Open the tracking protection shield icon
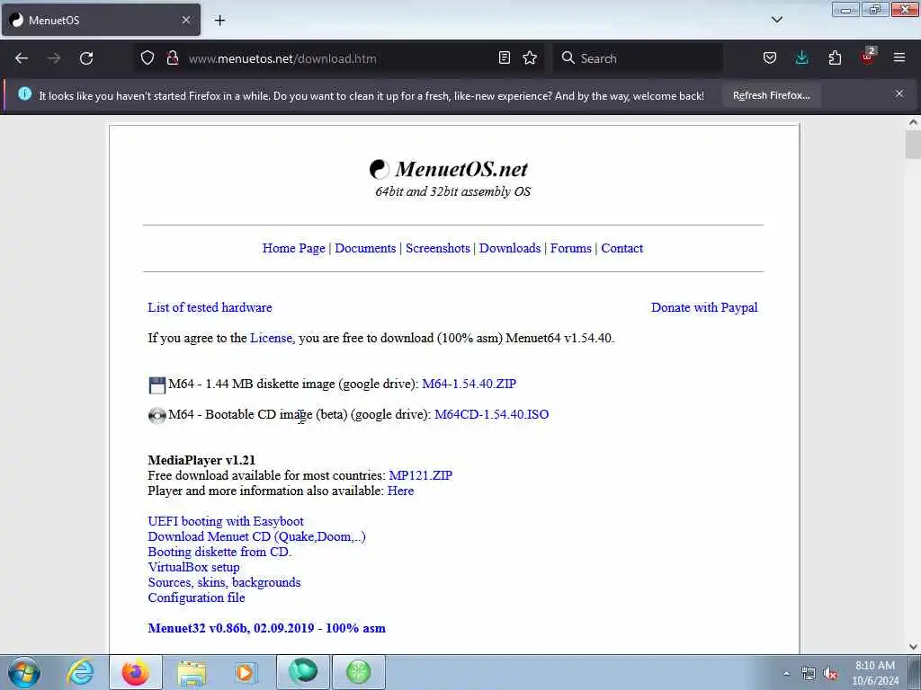 tap(148, 58)
